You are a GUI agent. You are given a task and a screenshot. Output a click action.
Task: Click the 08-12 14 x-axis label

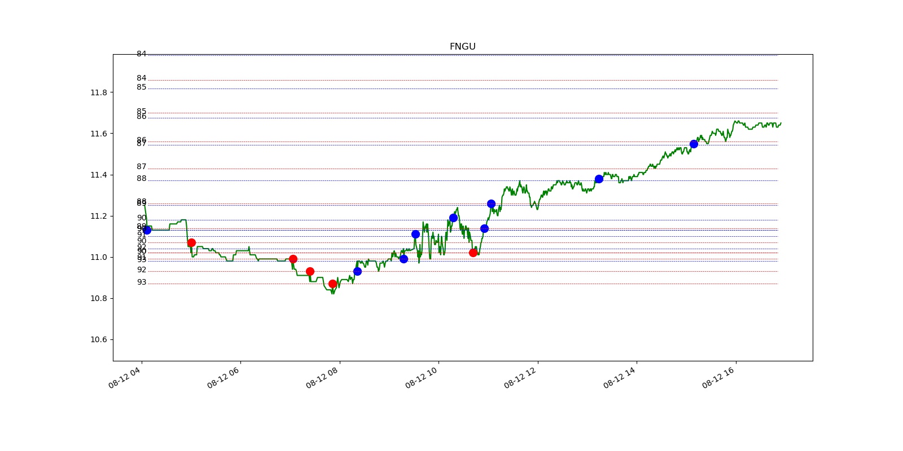pos(620,378)
